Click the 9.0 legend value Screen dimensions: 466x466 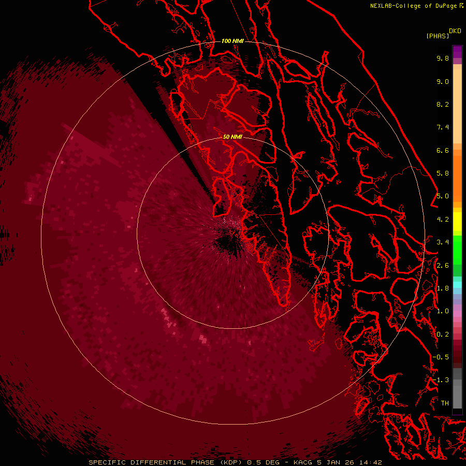click(x=443, y=81)
